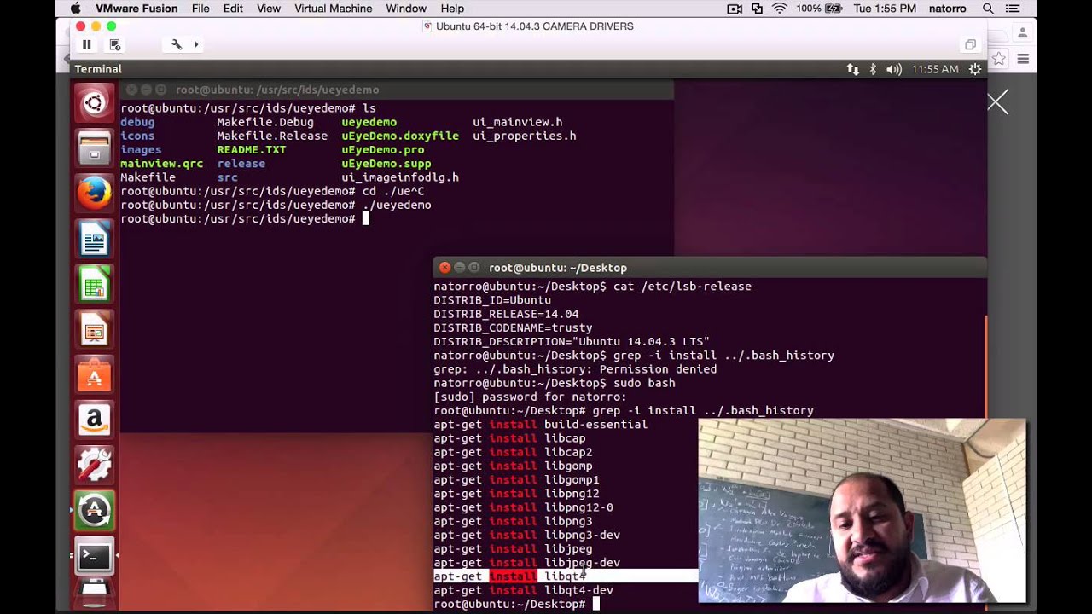Click the camera recording menu bar icon

pyautogui.click(x=735, y=9)
